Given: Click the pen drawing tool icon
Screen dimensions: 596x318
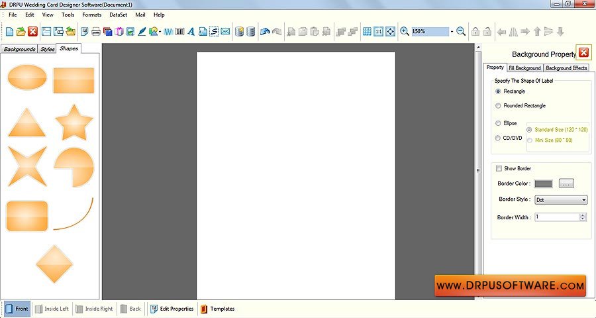Looking at the screenshot, I should point(142,32).
